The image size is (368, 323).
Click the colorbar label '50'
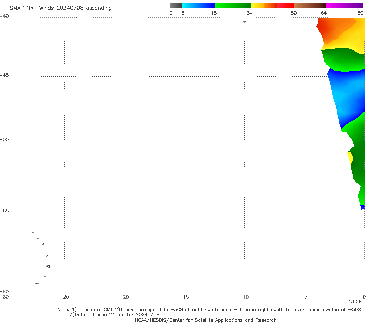pyautogui.click(x=294, y=13)
